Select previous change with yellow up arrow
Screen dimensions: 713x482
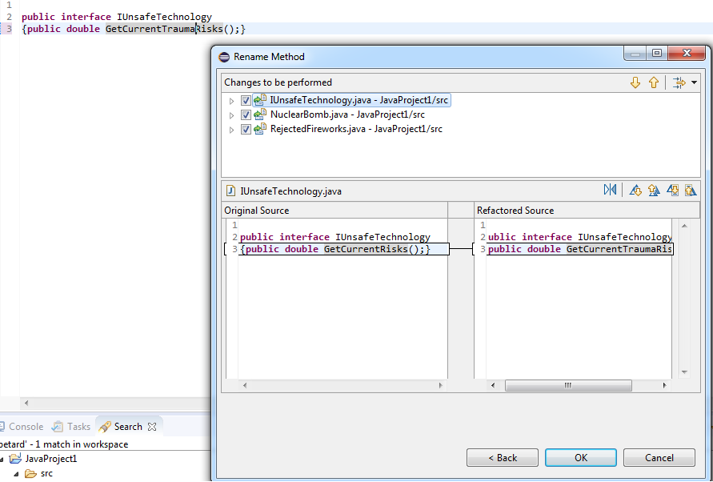[x=654, y=82]
